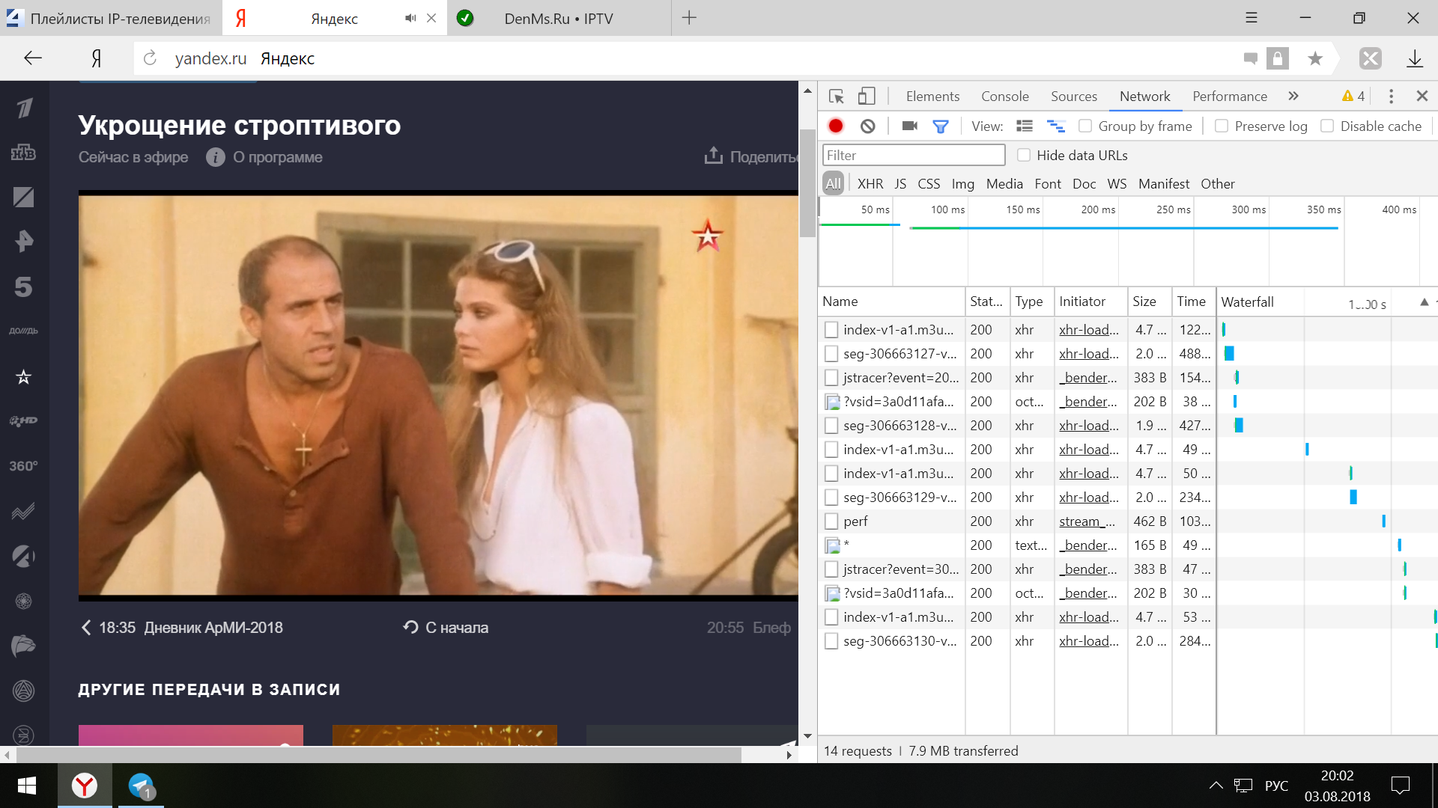Check the Disable cache option

tap(1327, 126)
